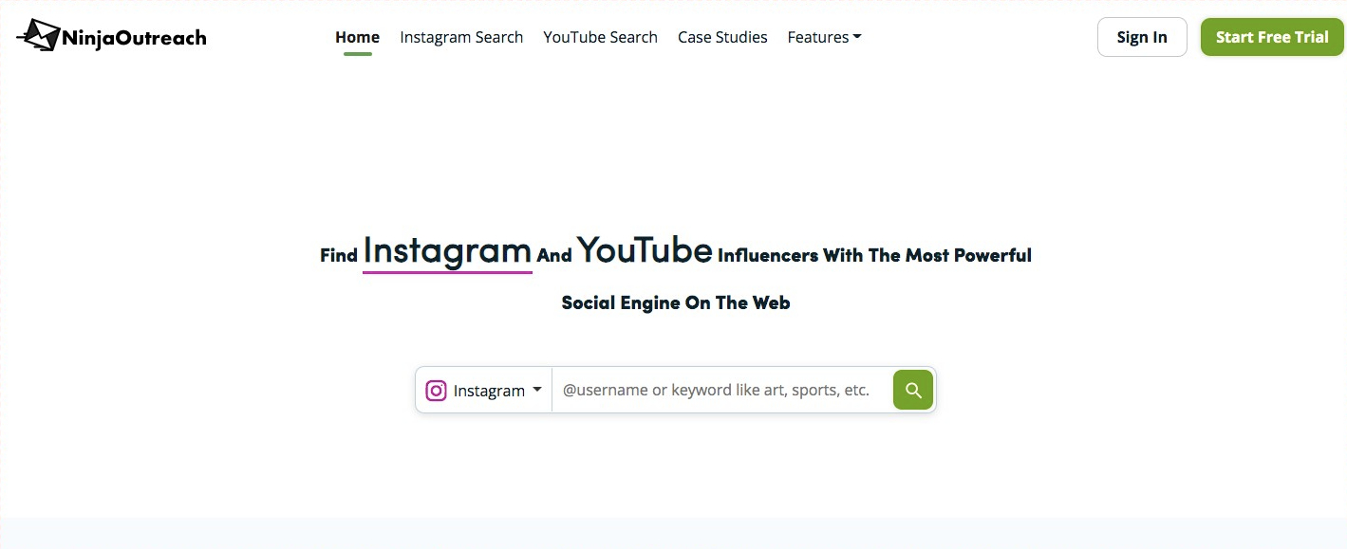Open Instagram Search page
The height and width of the screenshot is (549, 1347).
[461, 37]
